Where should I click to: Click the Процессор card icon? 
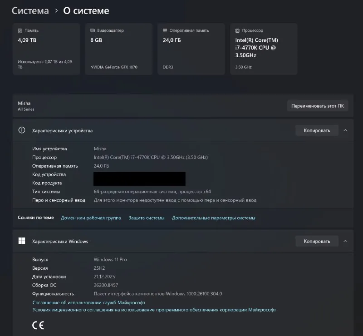[x=237, y=30]
